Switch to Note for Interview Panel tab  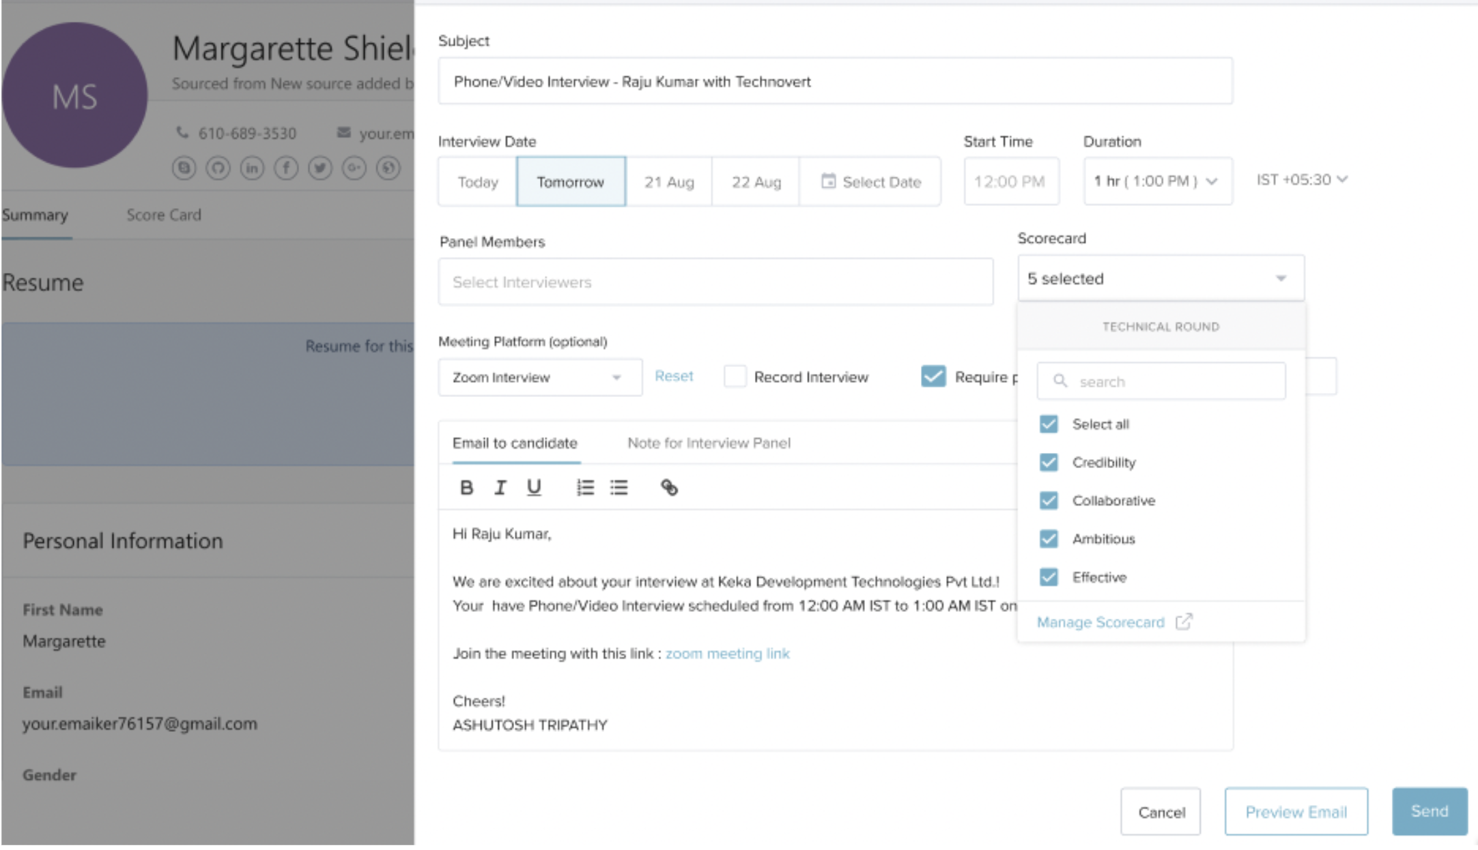point(709,443)
